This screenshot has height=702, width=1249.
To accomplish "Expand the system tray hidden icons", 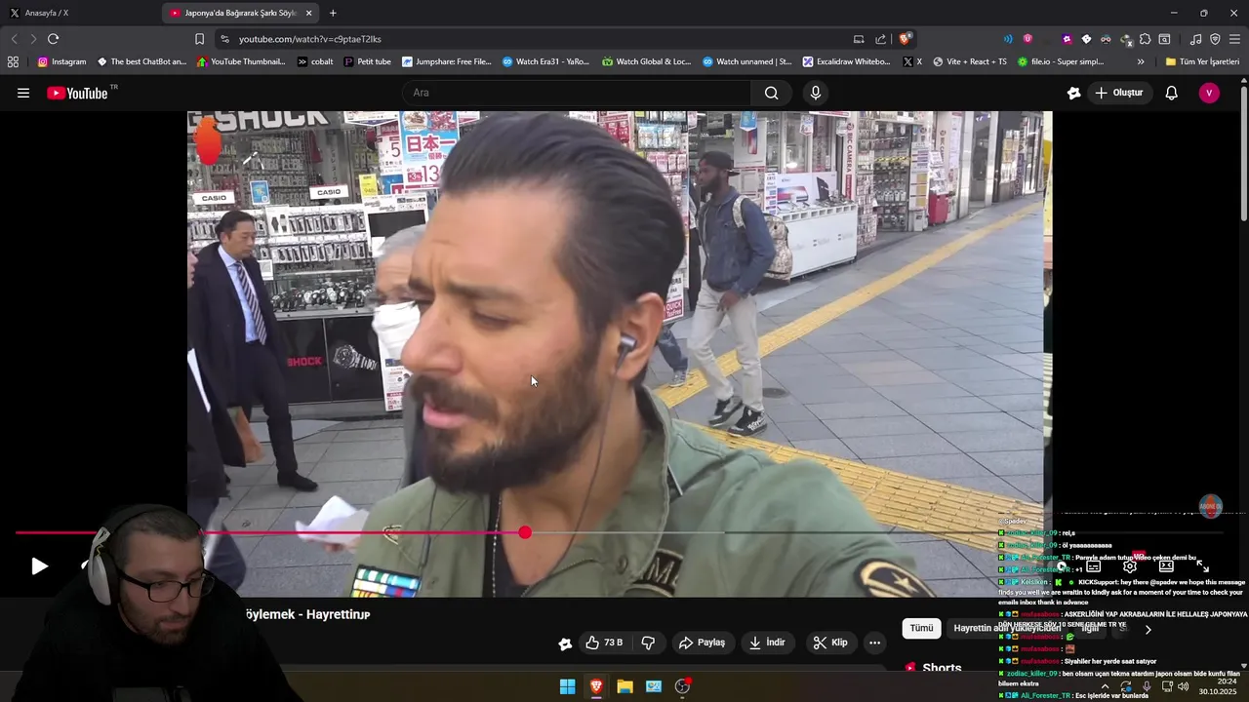I will click(1105, 686).
